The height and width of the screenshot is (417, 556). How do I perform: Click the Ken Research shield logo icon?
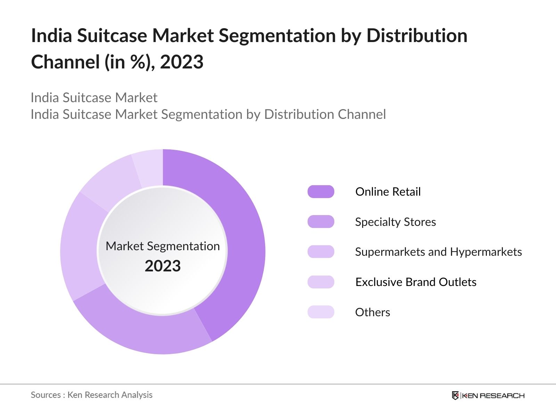(x=455, y=395)
